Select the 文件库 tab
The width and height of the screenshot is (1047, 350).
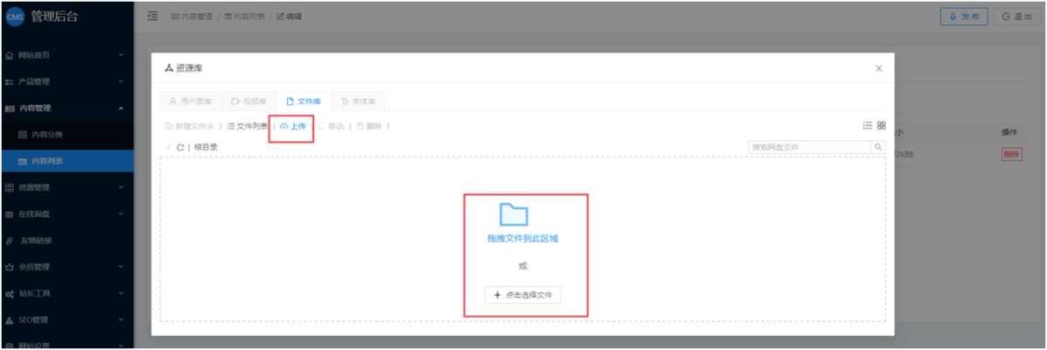pos(304,101)
